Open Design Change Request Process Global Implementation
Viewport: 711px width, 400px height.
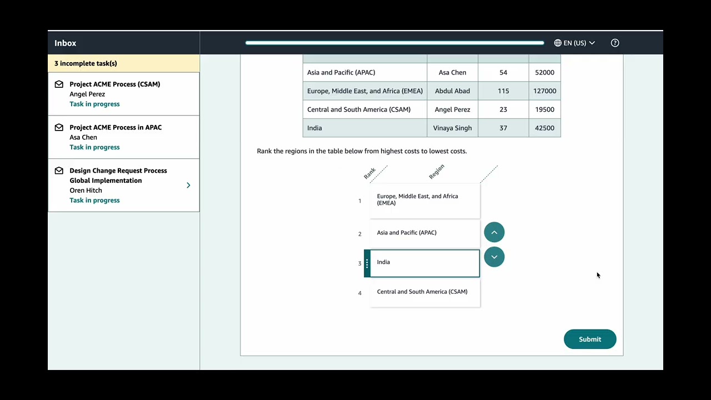pyautogui.click(x=123, y=185)
